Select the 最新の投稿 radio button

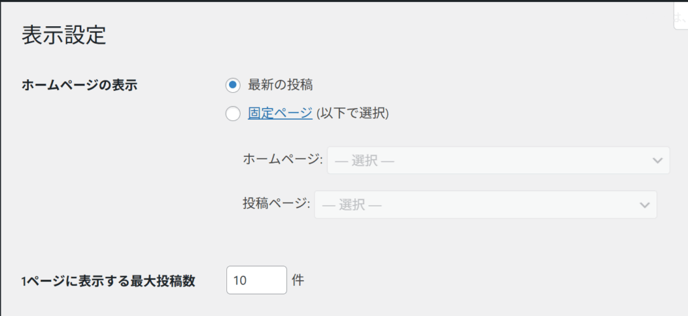click(x=232, y=85)
